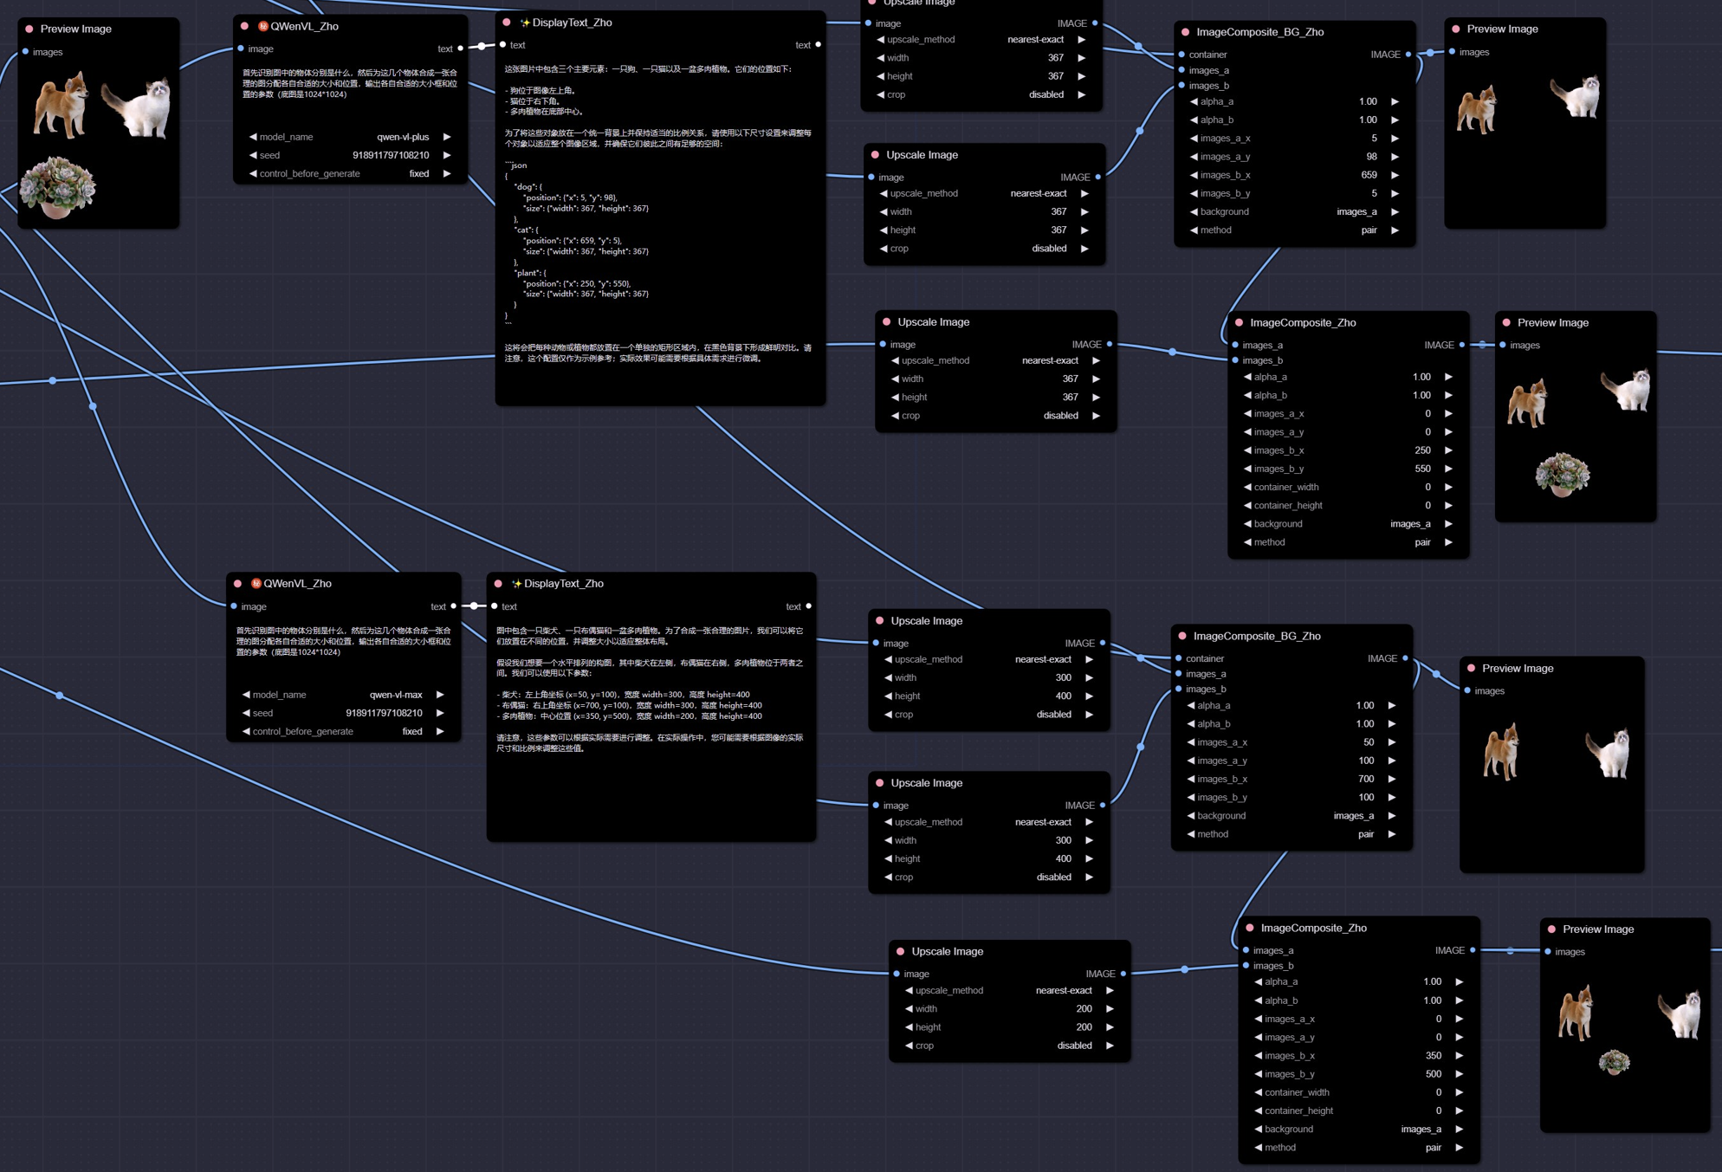The width and height of the screenshot is (1722, 1172).
Task: Collapse ImageComposite_BG_Zho node with images_a_y 98
Action: click(1186, 32)
